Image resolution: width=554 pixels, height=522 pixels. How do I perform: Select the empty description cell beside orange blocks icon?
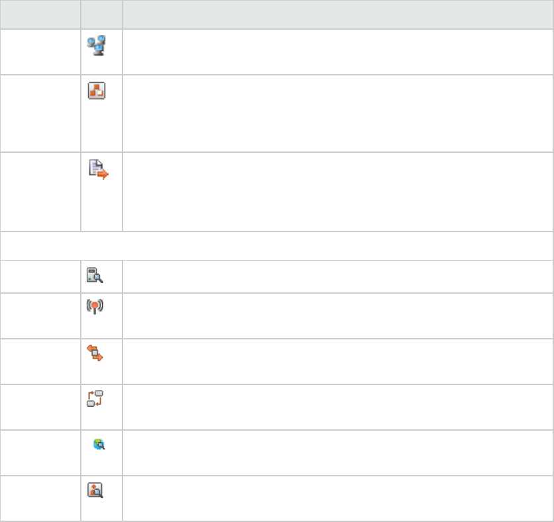[338, 114]
